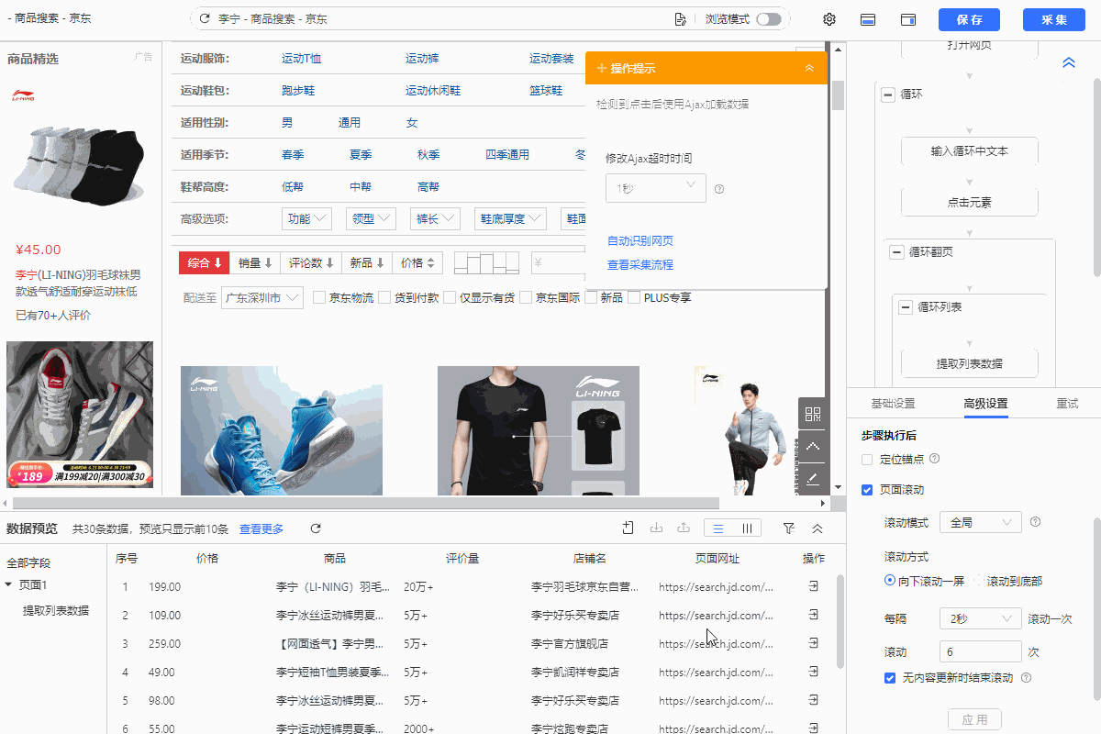Check the 货到付款 filter checkbox
This screenshot has width=1101, height=734.
click(x=384, y=297)
